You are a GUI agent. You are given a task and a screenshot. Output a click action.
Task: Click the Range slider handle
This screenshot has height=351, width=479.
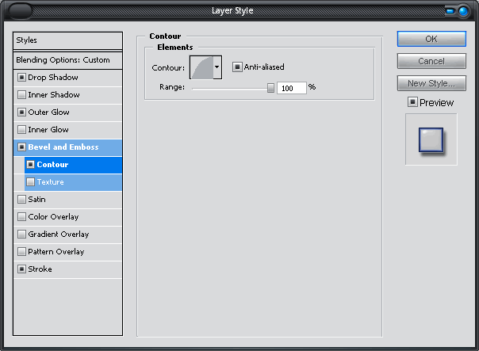[270, 88]
